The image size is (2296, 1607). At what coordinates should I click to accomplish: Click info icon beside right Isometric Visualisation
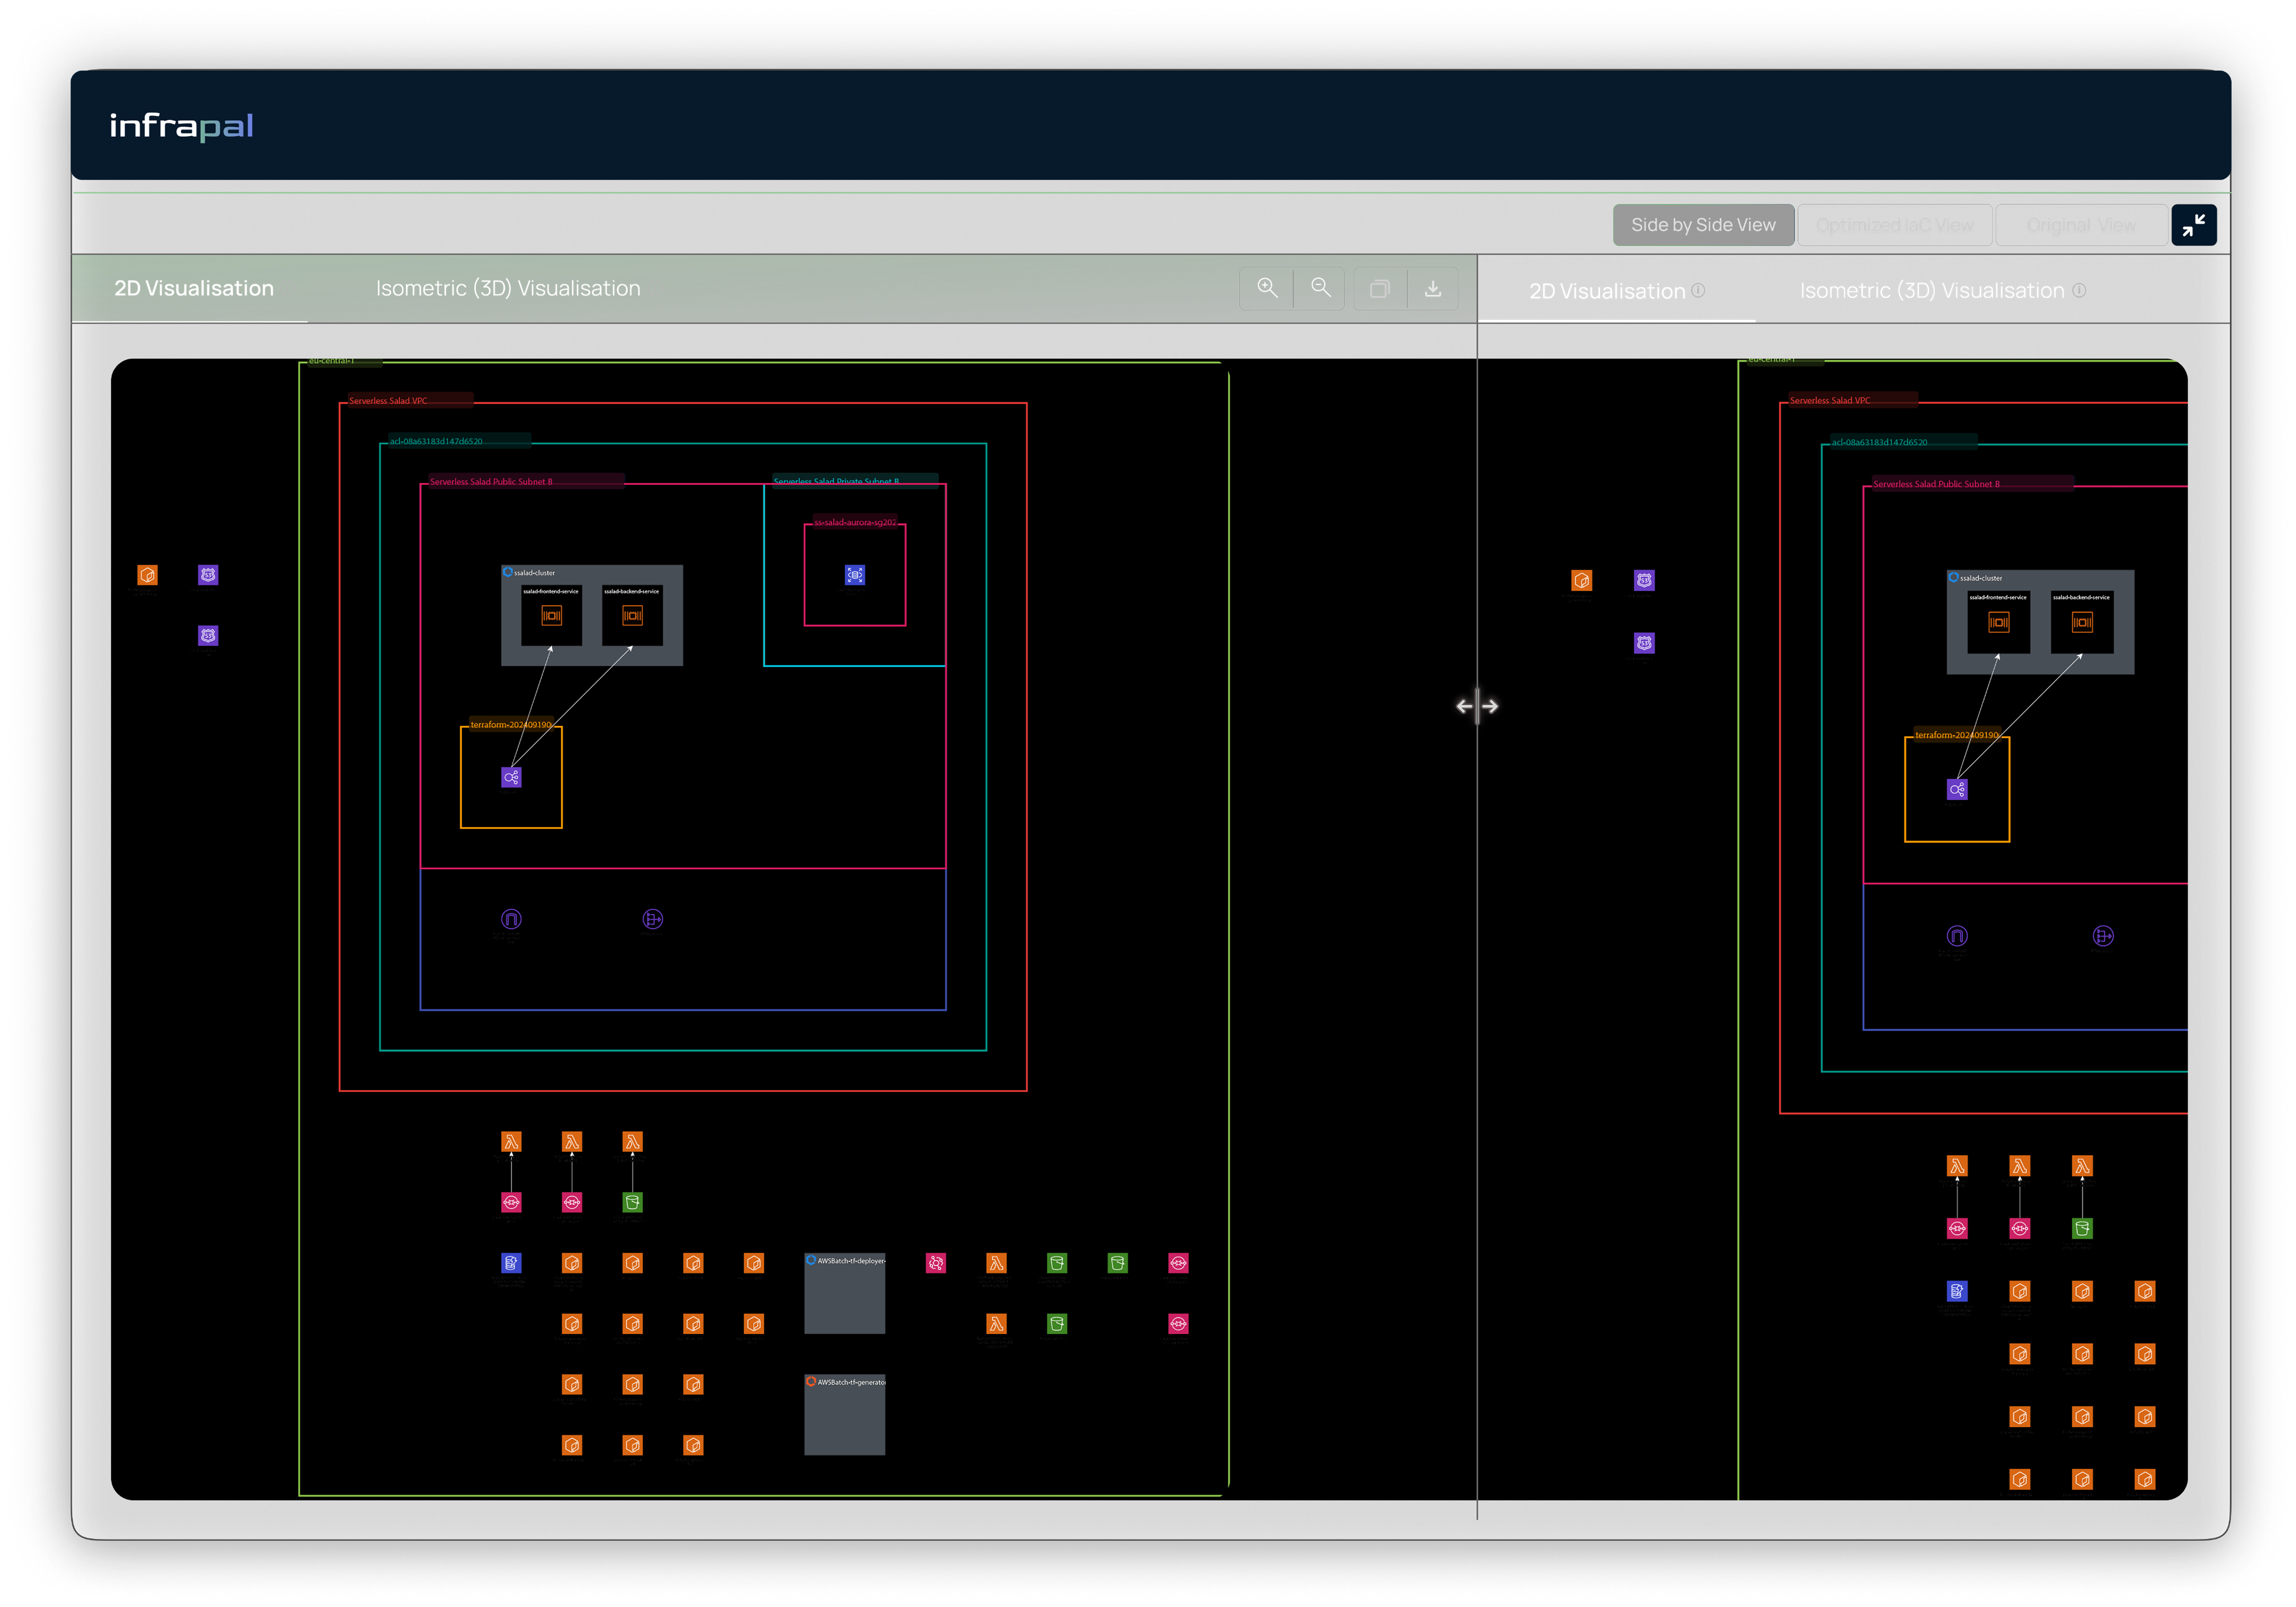[x=2079, y=290]
